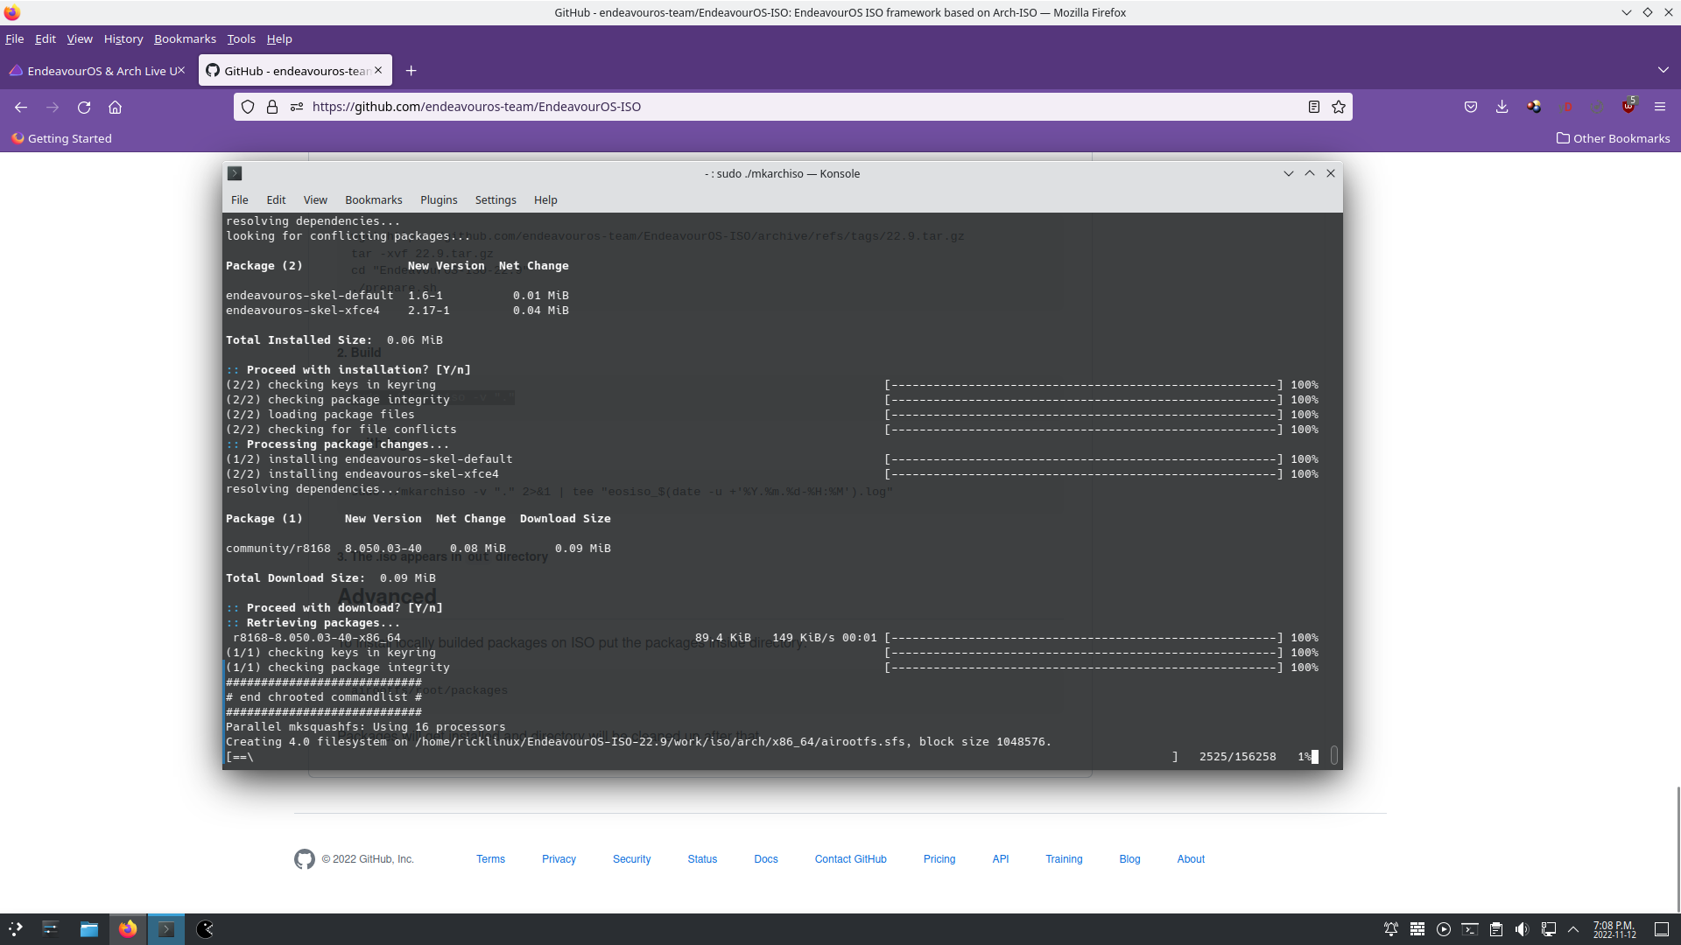This screenshot has width=1681, height=945.
Task: Click the Firefox URL address field
Action: (793, 107)
